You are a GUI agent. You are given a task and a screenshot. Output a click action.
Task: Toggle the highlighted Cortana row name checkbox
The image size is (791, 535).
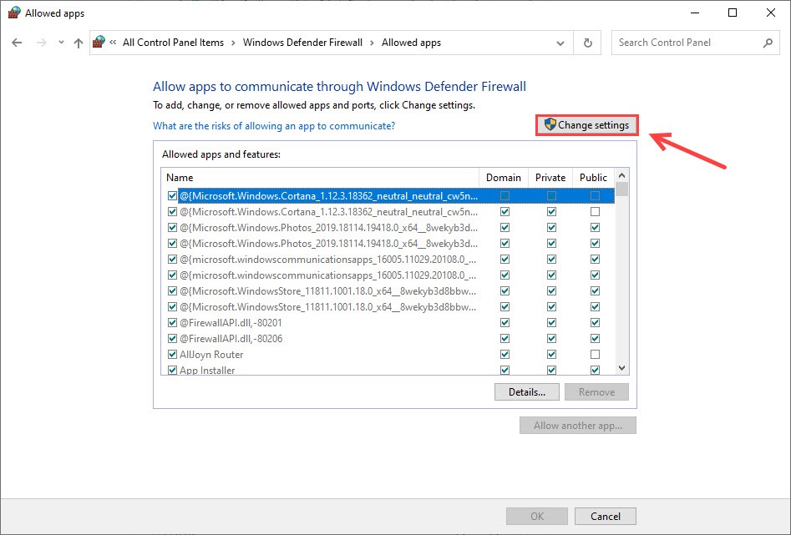(x=172, y=195)
